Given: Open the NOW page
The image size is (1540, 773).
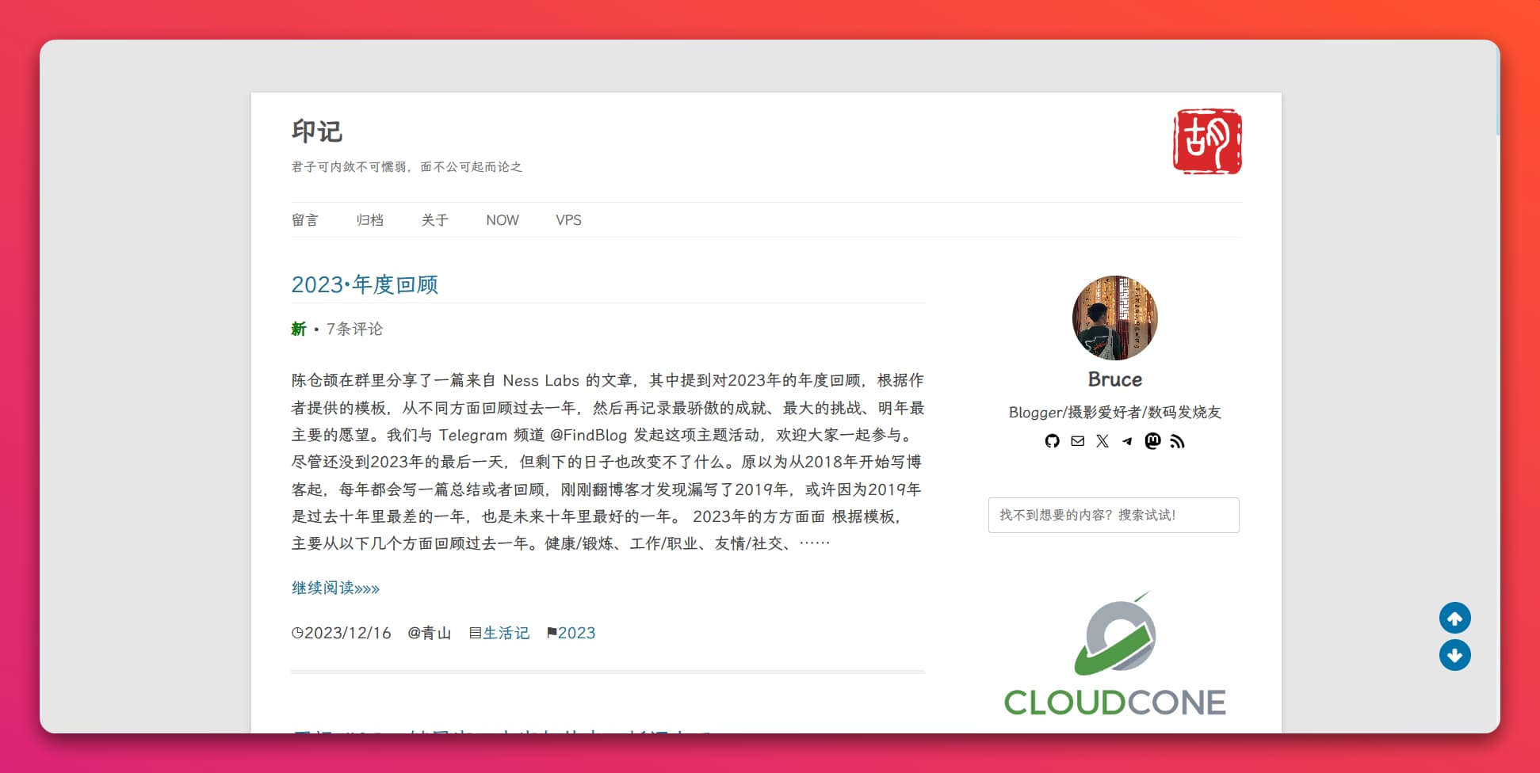Looking at the screenshot, I should pyautogui.click(x=502, y=220).
